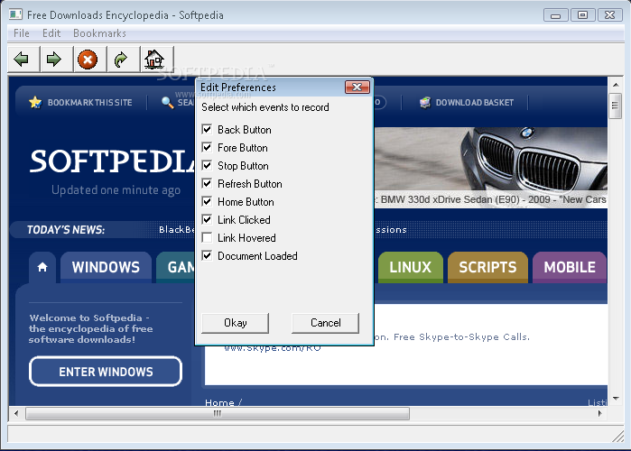This screenshot has height=451, width=631.
Task: Confirm preferences with Okay button
Action: pos(235,323)
